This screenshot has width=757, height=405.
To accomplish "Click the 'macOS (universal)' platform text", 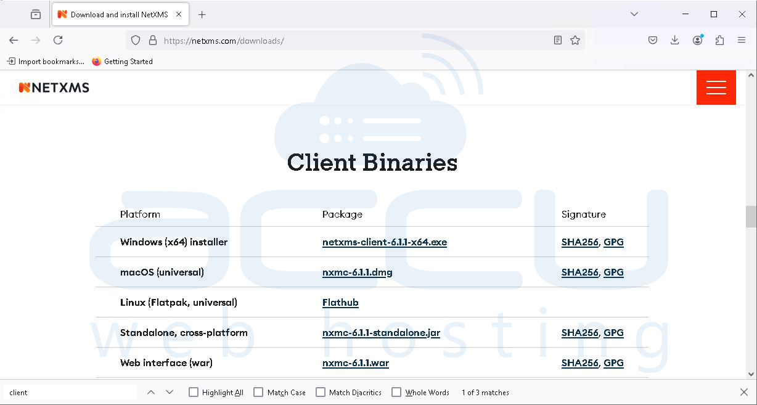I will [x=162, y=272].
